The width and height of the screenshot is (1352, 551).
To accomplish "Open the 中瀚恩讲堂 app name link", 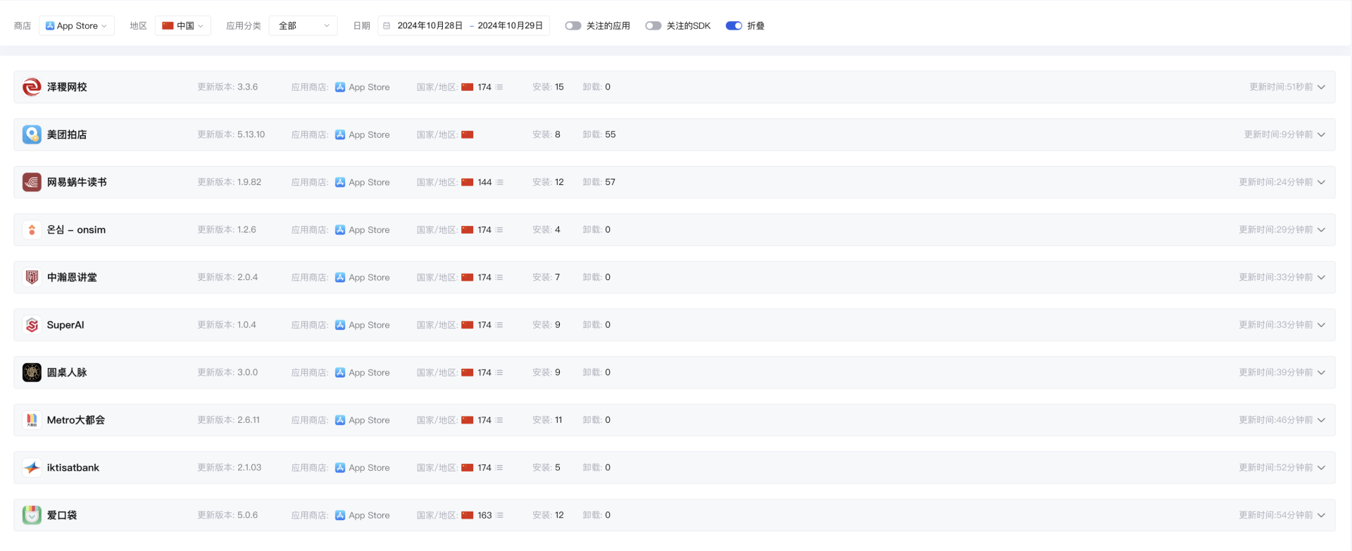I will [72, 278].
